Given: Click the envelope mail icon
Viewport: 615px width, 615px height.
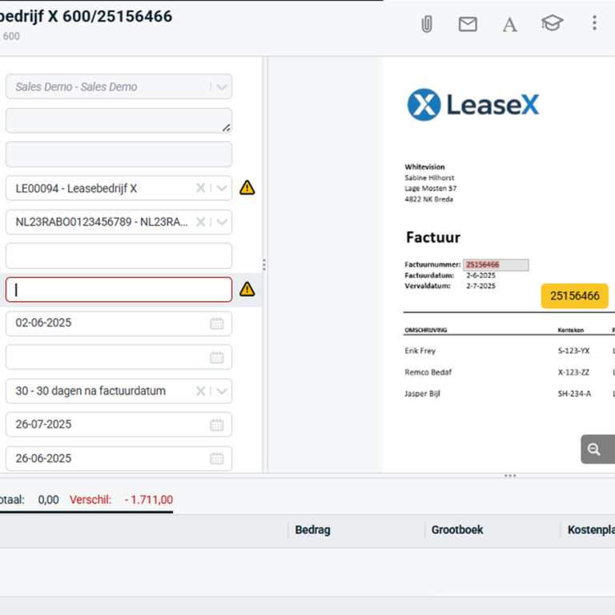Looking at the screenshot, I should pyautogui.click(x=468, y=24).
